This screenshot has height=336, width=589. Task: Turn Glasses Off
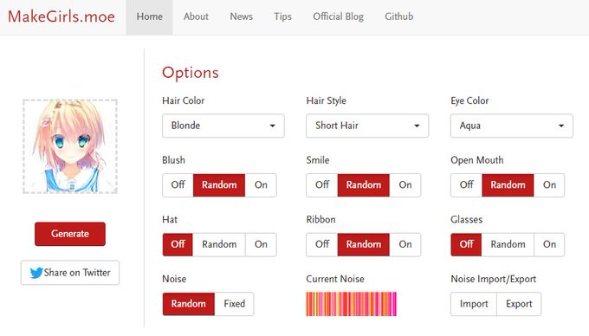click(466, 244)
